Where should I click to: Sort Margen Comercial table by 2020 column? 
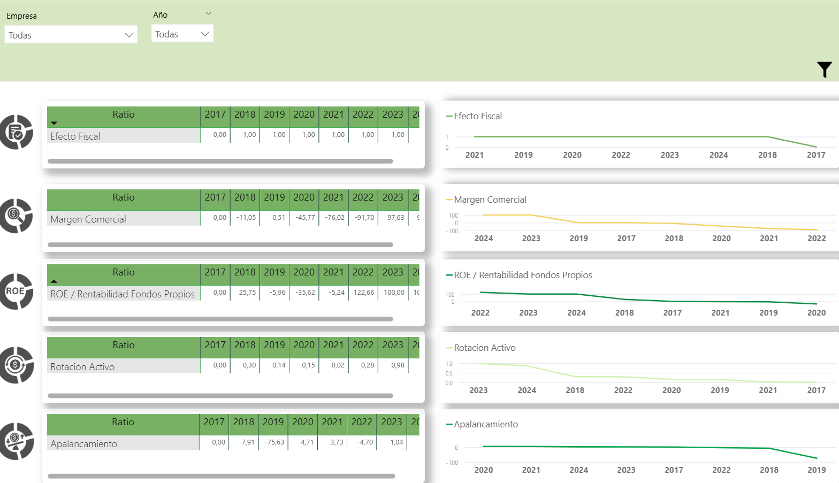pyautogui.click(x=304, y=197)
